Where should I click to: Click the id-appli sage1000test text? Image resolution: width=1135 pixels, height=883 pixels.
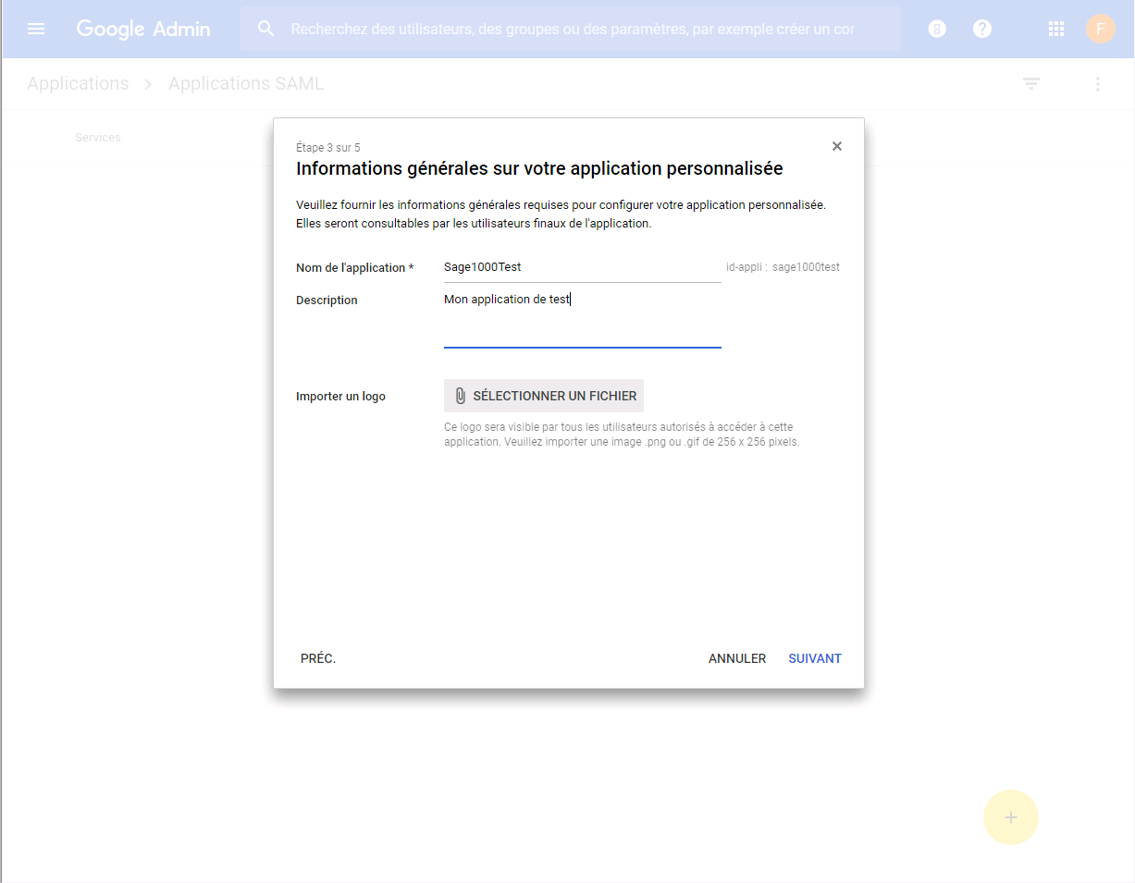click(783, 267)
